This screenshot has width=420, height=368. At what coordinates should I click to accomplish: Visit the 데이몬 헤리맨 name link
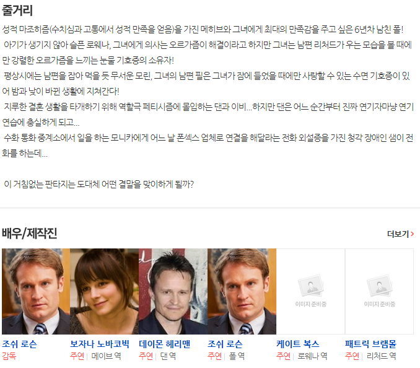164,344
